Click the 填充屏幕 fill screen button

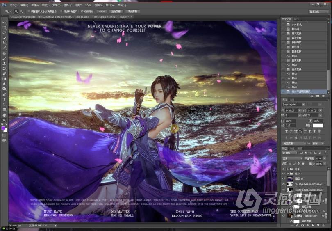[132, 11]
